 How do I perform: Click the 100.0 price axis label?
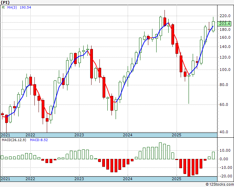[x=225, y=70]
